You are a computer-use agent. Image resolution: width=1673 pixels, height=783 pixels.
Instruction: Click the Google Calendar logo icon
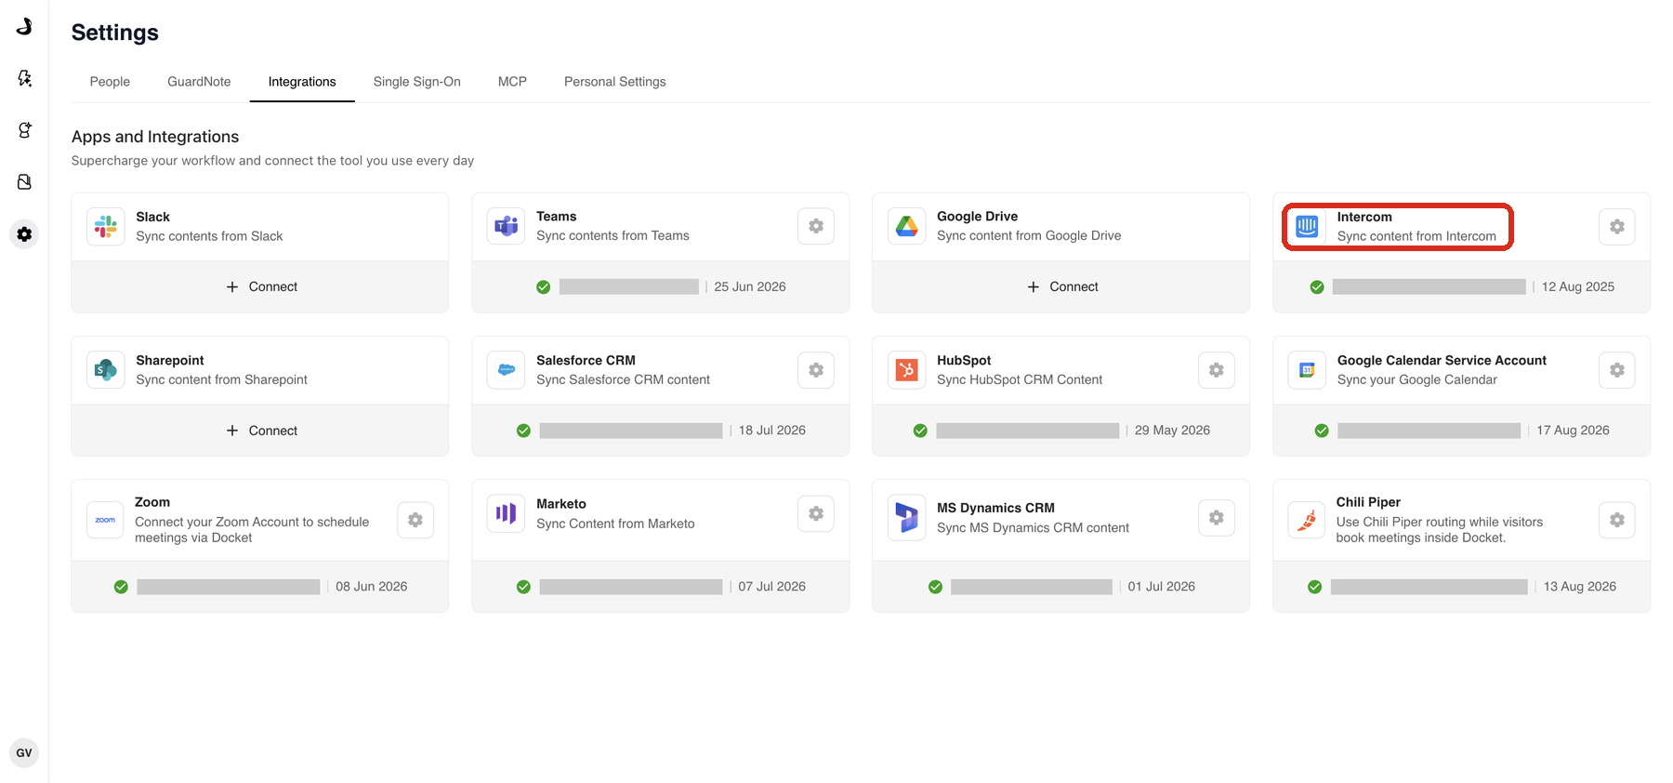(1307, 370)
